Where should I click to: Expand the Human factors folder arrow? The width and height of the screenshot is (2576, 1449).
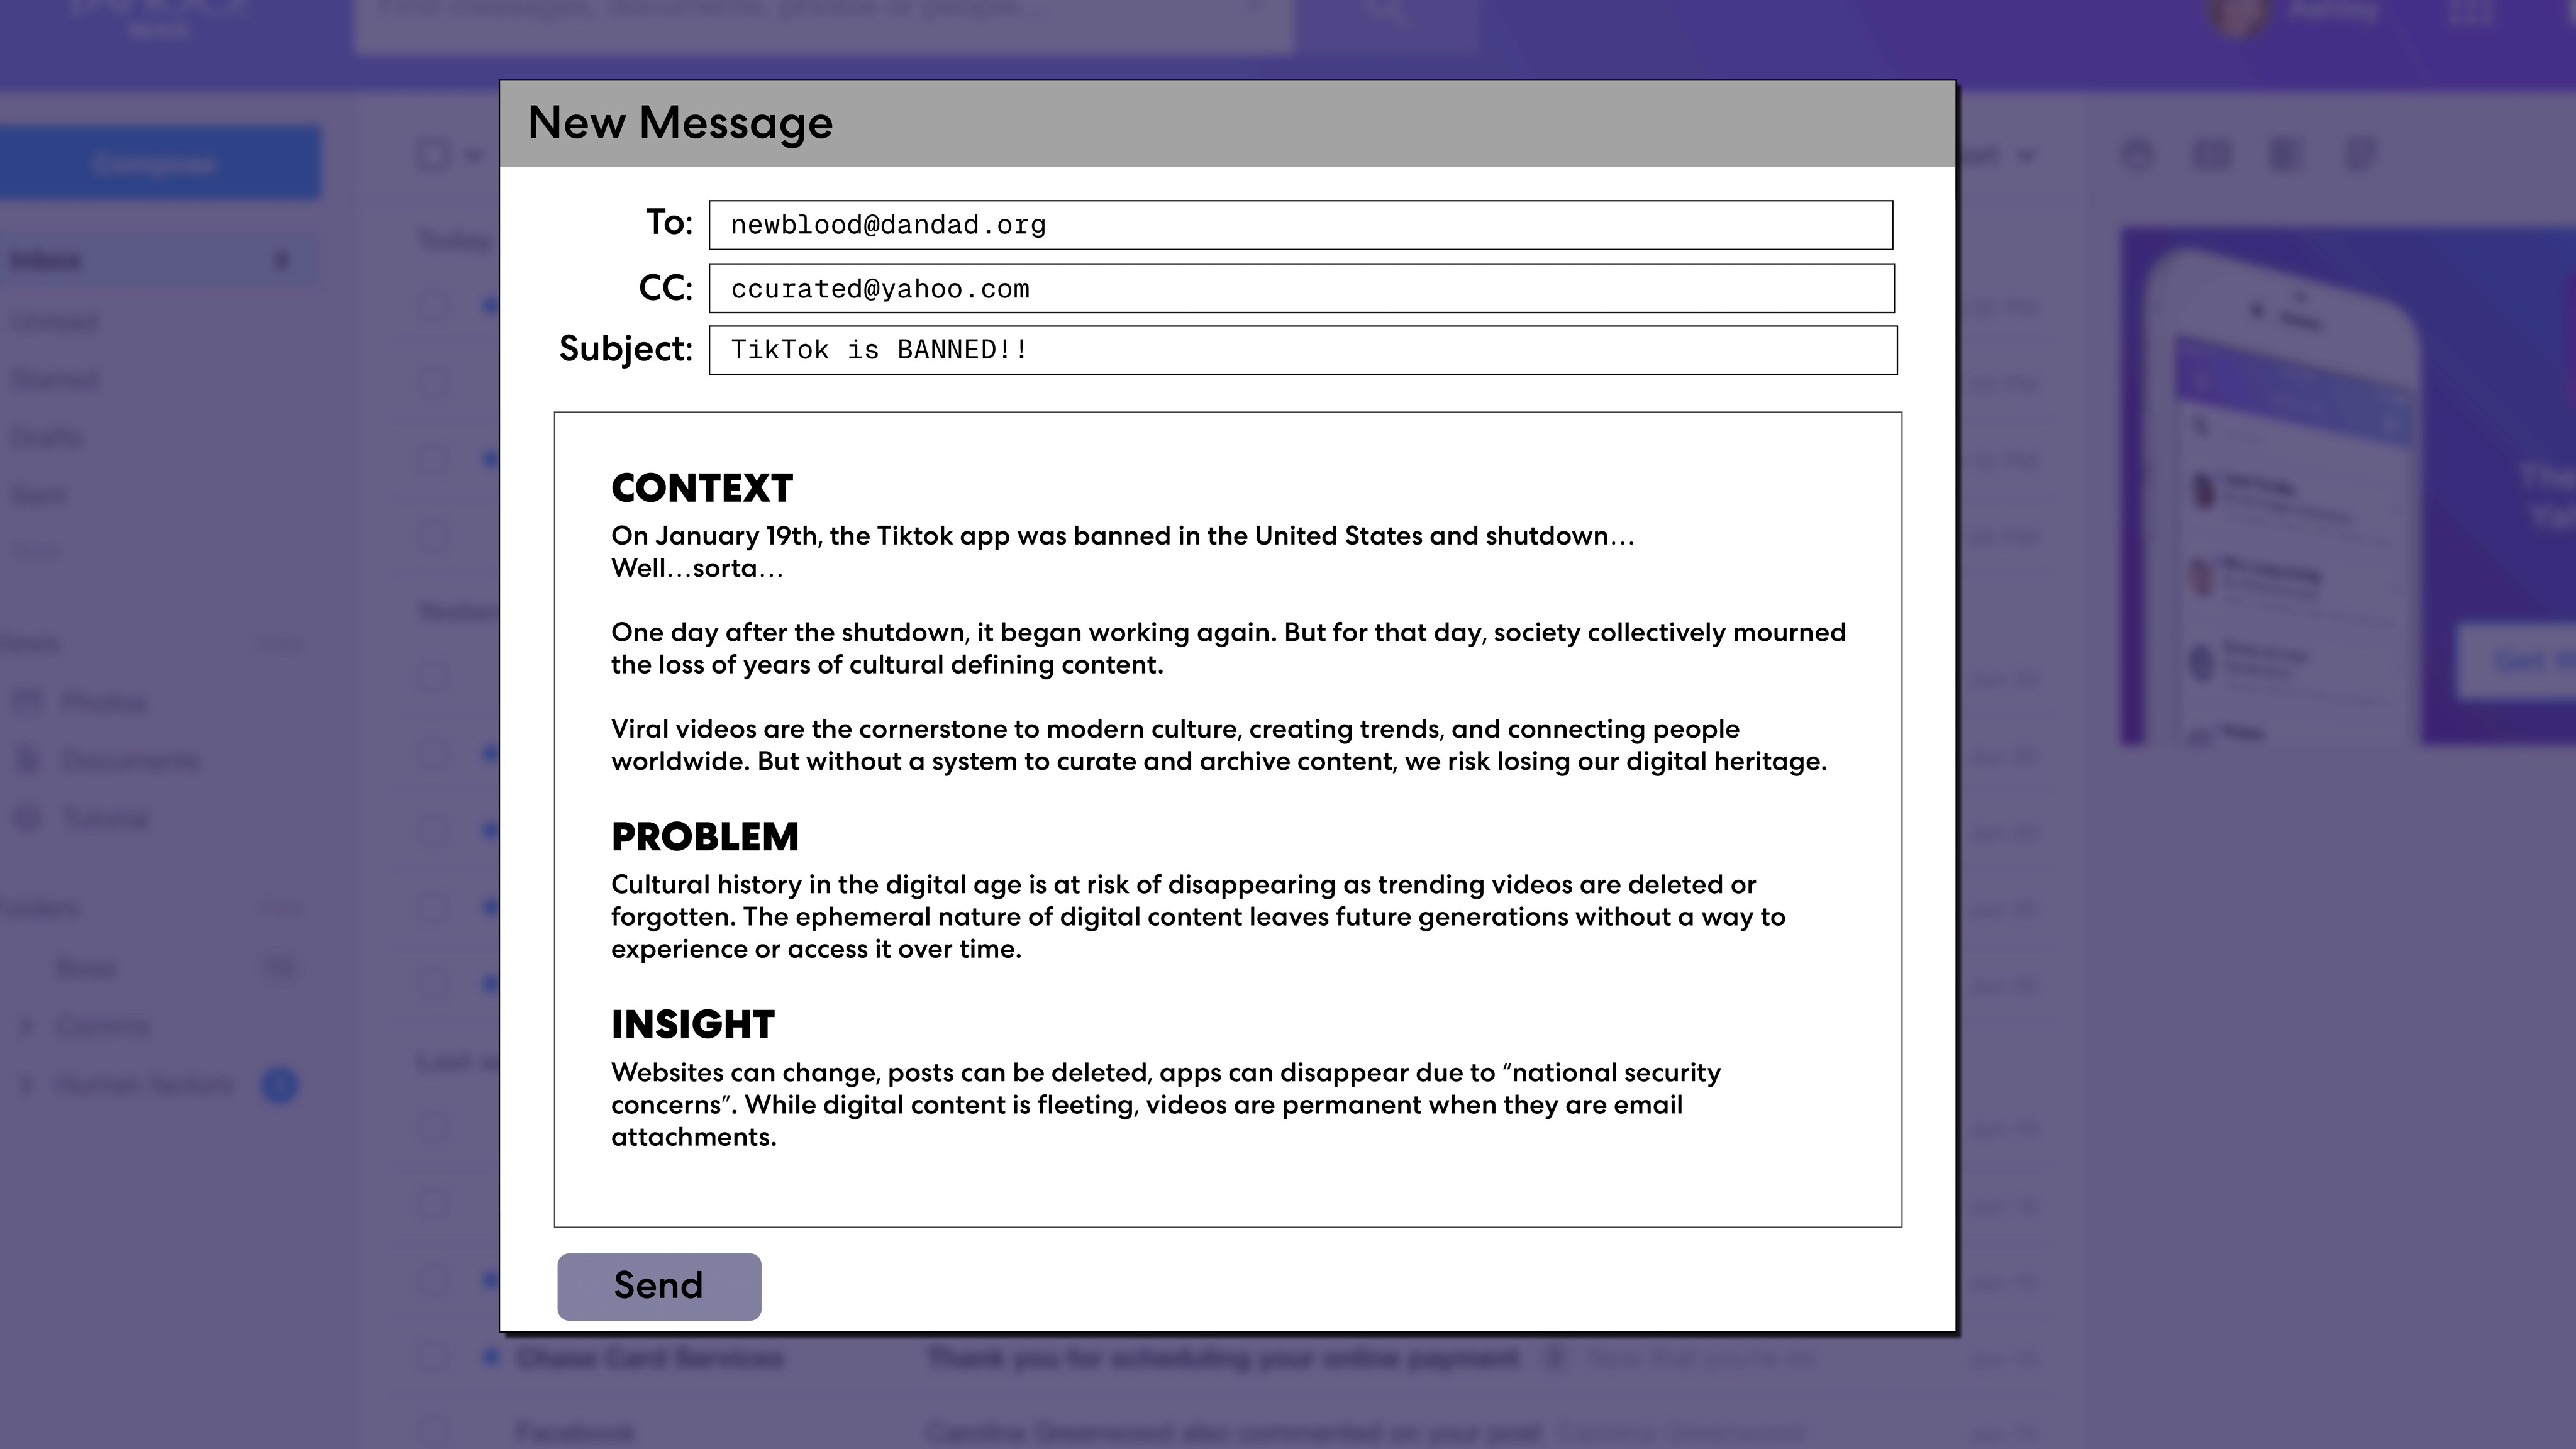pos(27,1084)
